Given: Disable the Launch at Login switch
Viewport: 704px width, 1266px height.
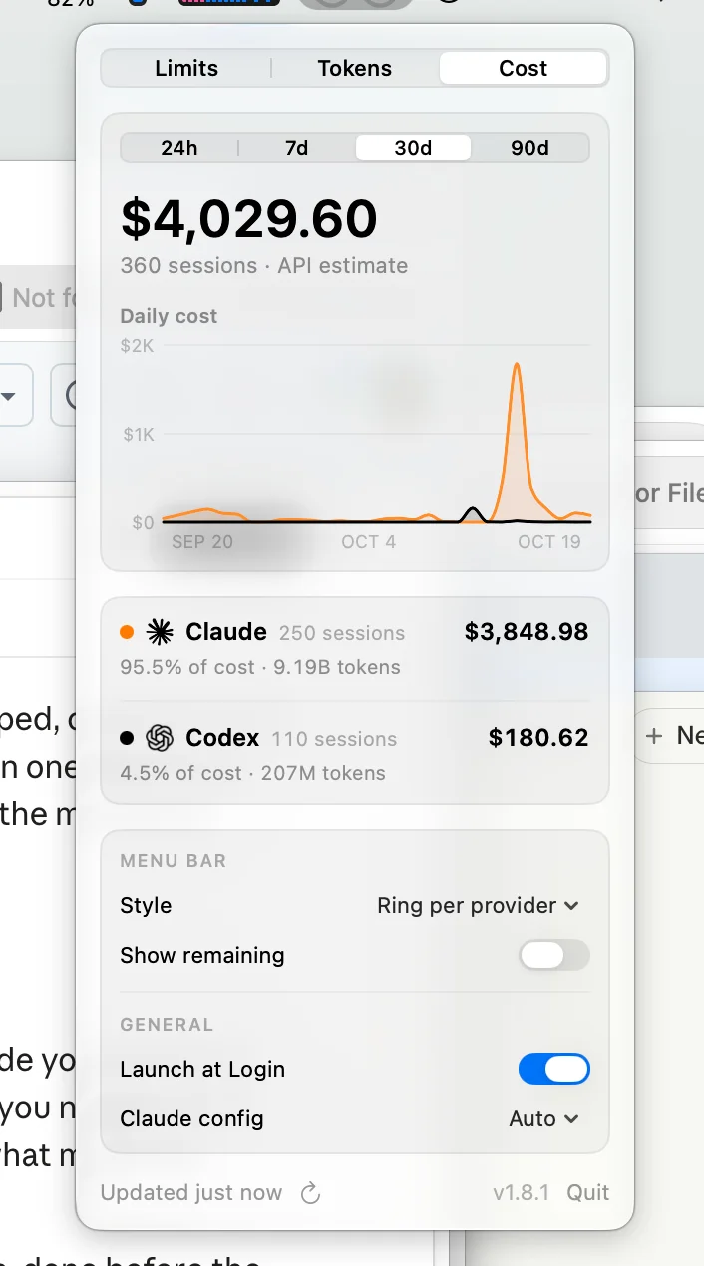Looking at the screenshot, I should pyautogui.click(x=554, y=1069).
